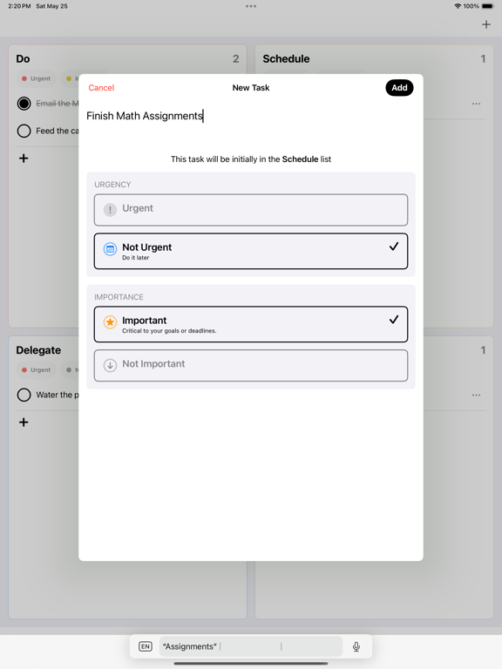
Task: Tap the microphone dictation icon
Action: (x=356, y=647)
